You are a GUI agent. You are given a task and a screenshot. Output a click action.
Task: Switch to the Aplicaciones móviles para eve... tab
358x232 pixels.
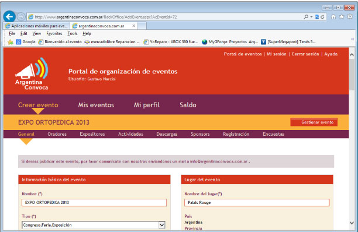[x=36, y=26]
